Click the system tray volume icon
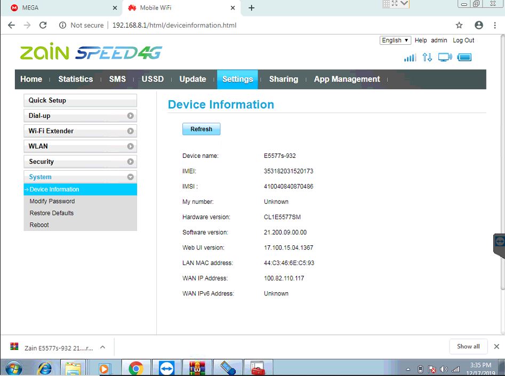Image resolution: width=505 pixels, height=376 pixels. (444, 369)
